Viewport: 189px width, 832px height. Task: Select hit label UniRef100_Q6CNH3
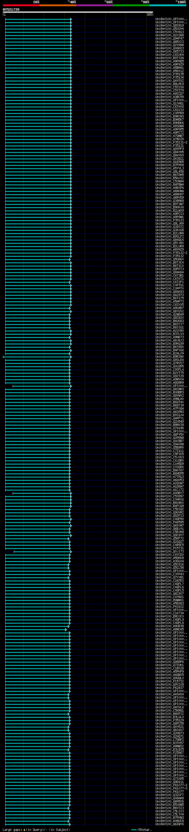coord(170,389)
